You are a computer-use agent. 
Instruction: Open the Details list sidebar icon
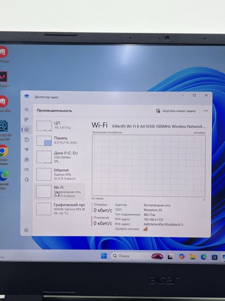tap(27, 169)
